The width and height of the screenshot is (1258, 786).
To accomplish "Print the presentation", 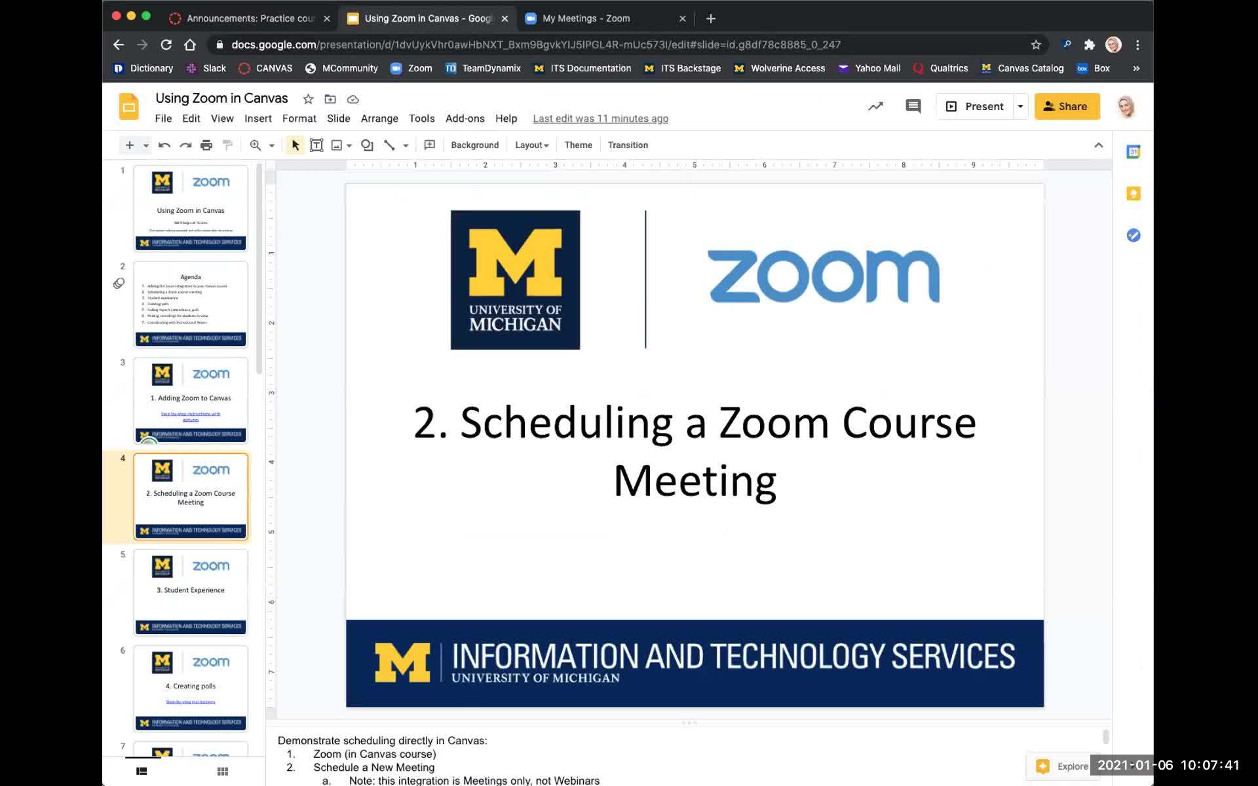I will [x=206, y=145].
